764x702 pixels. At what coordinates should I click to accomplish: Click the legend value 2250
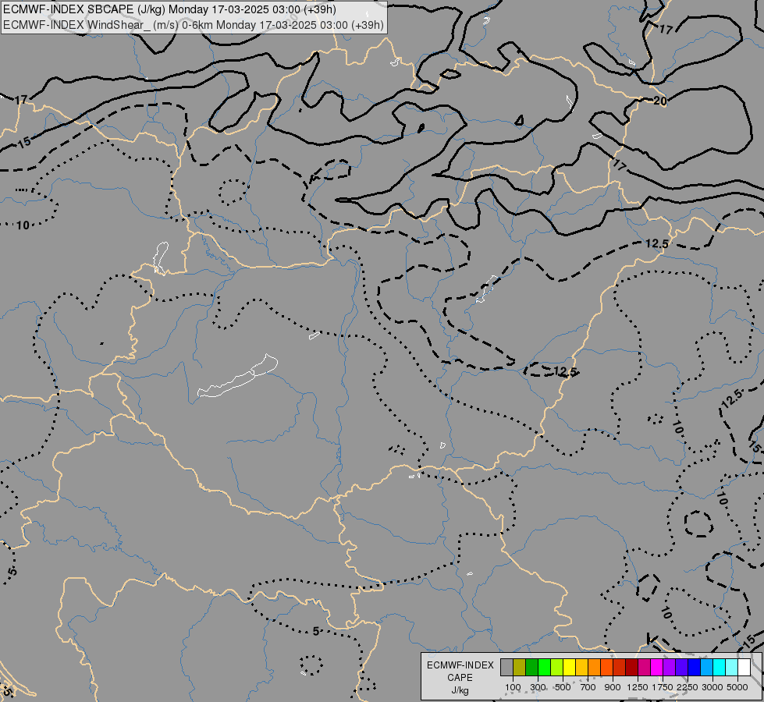[688, 687]
